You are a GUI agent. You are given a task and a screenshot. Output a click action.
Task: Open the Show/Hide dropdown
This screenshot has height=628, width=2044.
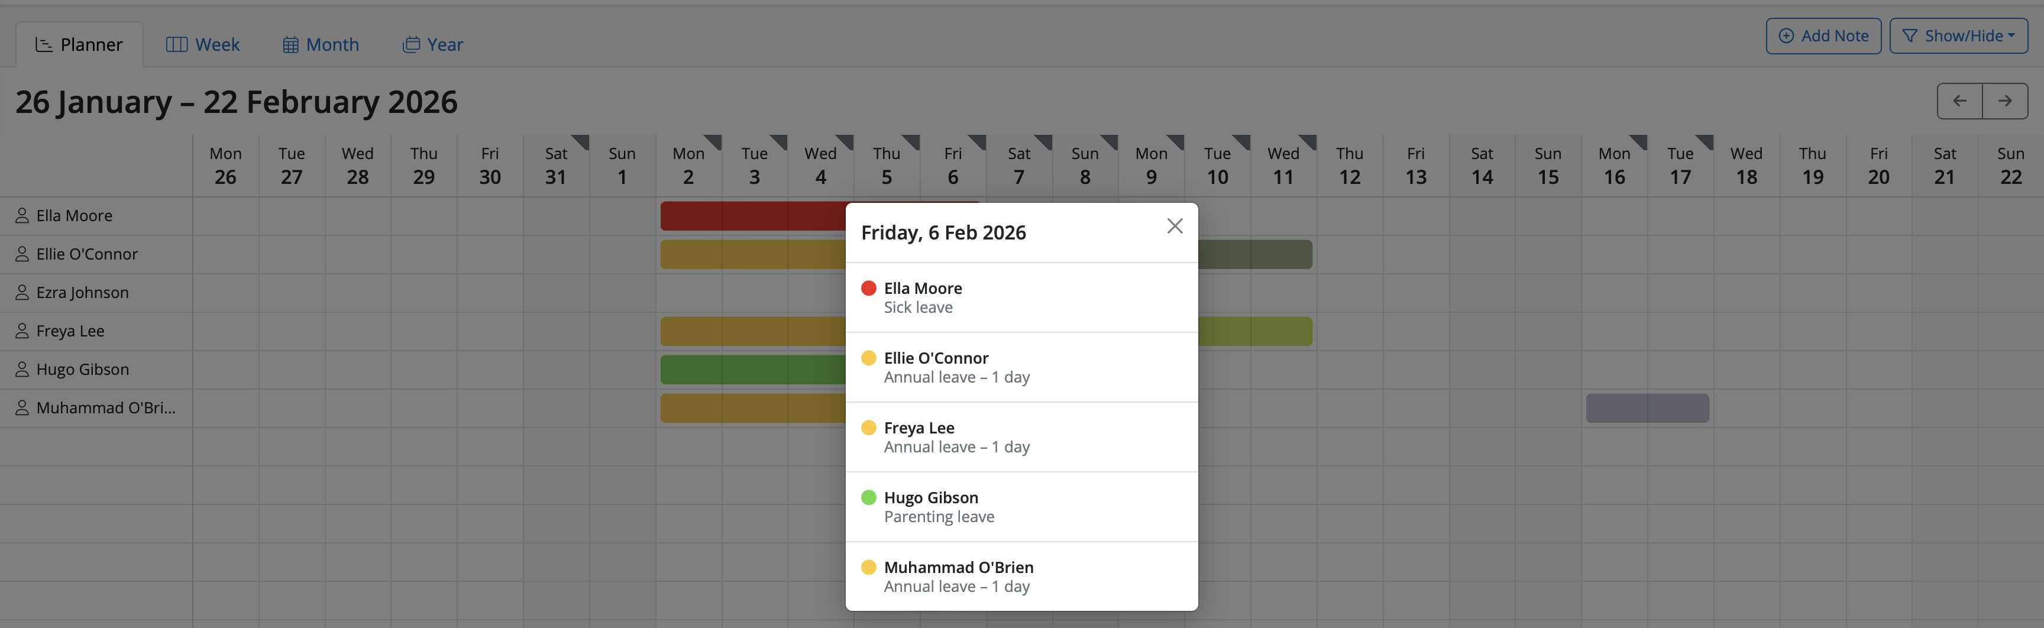(x=1958, y=37)
